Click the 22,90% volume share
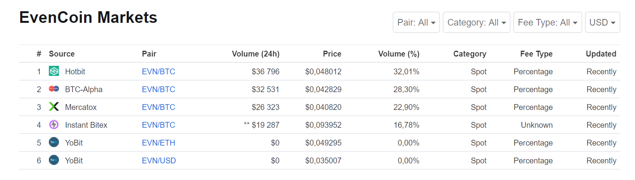The width and height of the screenshot is (635, 180). click(x=406, y=107)
